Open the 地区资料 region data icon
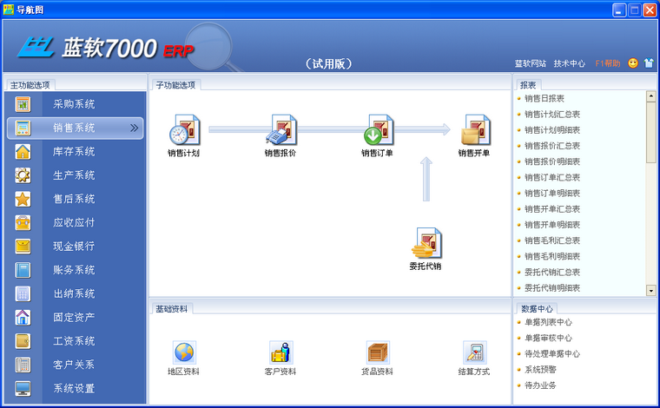 (x=184, y=353)
